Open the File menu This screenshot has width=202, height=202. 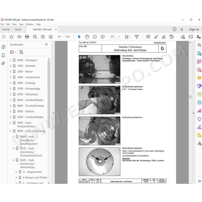2,24
